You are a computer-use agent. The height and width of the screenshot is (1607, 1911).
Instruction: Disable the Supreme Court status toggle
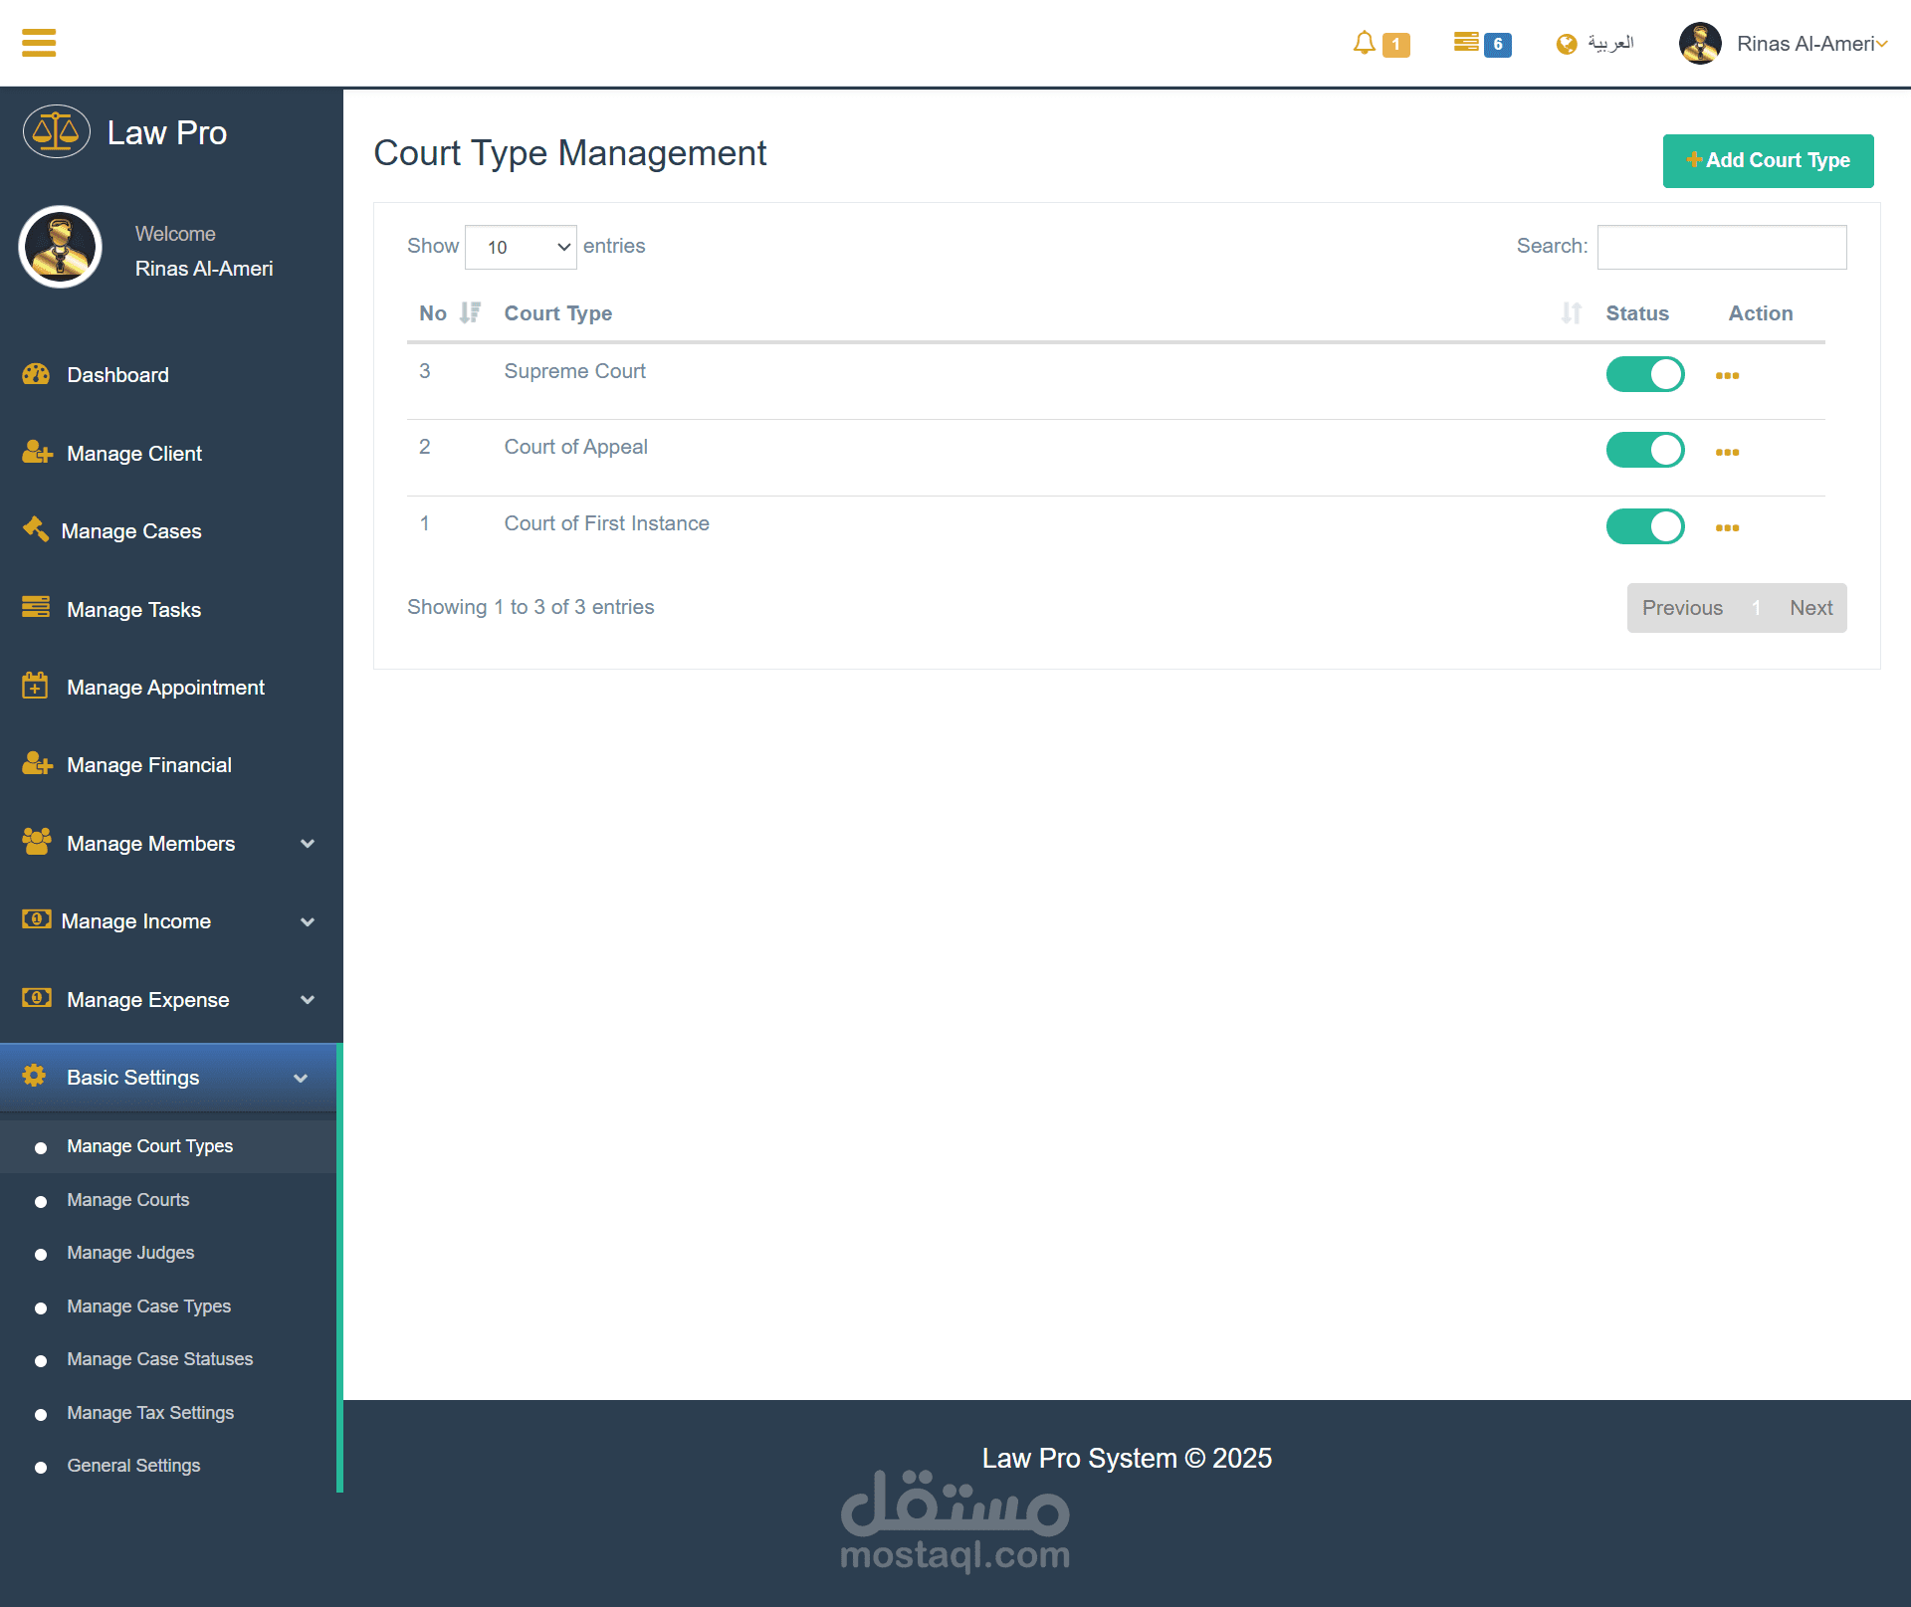1644,374
